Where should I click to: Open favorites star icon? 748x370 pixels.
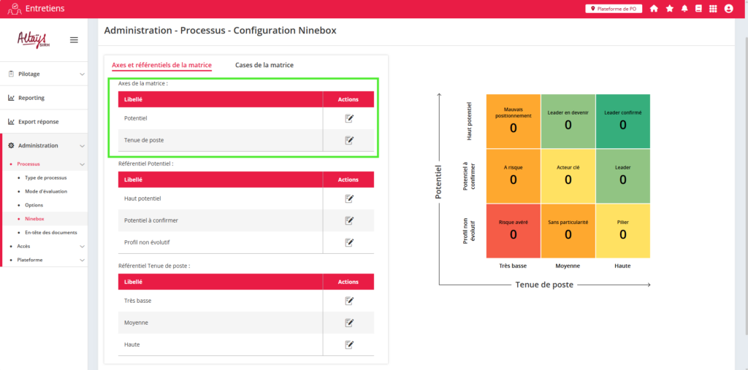click(669, 9)
